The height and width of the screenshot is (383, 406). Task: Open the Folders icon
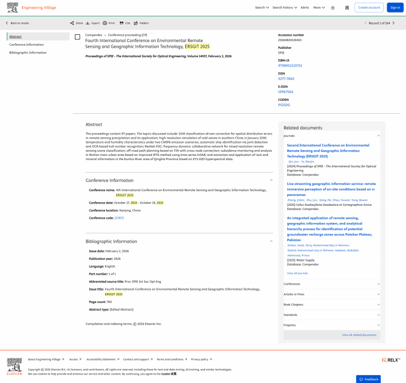tap(136, 23)
